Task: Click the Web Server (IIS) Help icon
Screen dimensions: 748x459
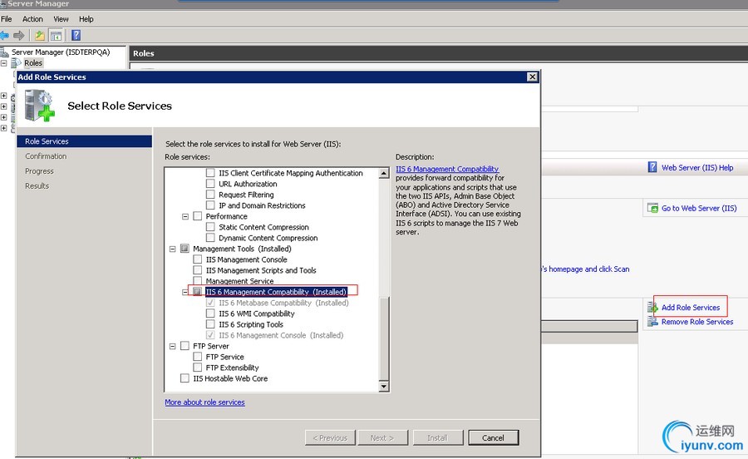Action: coord(652,167)
